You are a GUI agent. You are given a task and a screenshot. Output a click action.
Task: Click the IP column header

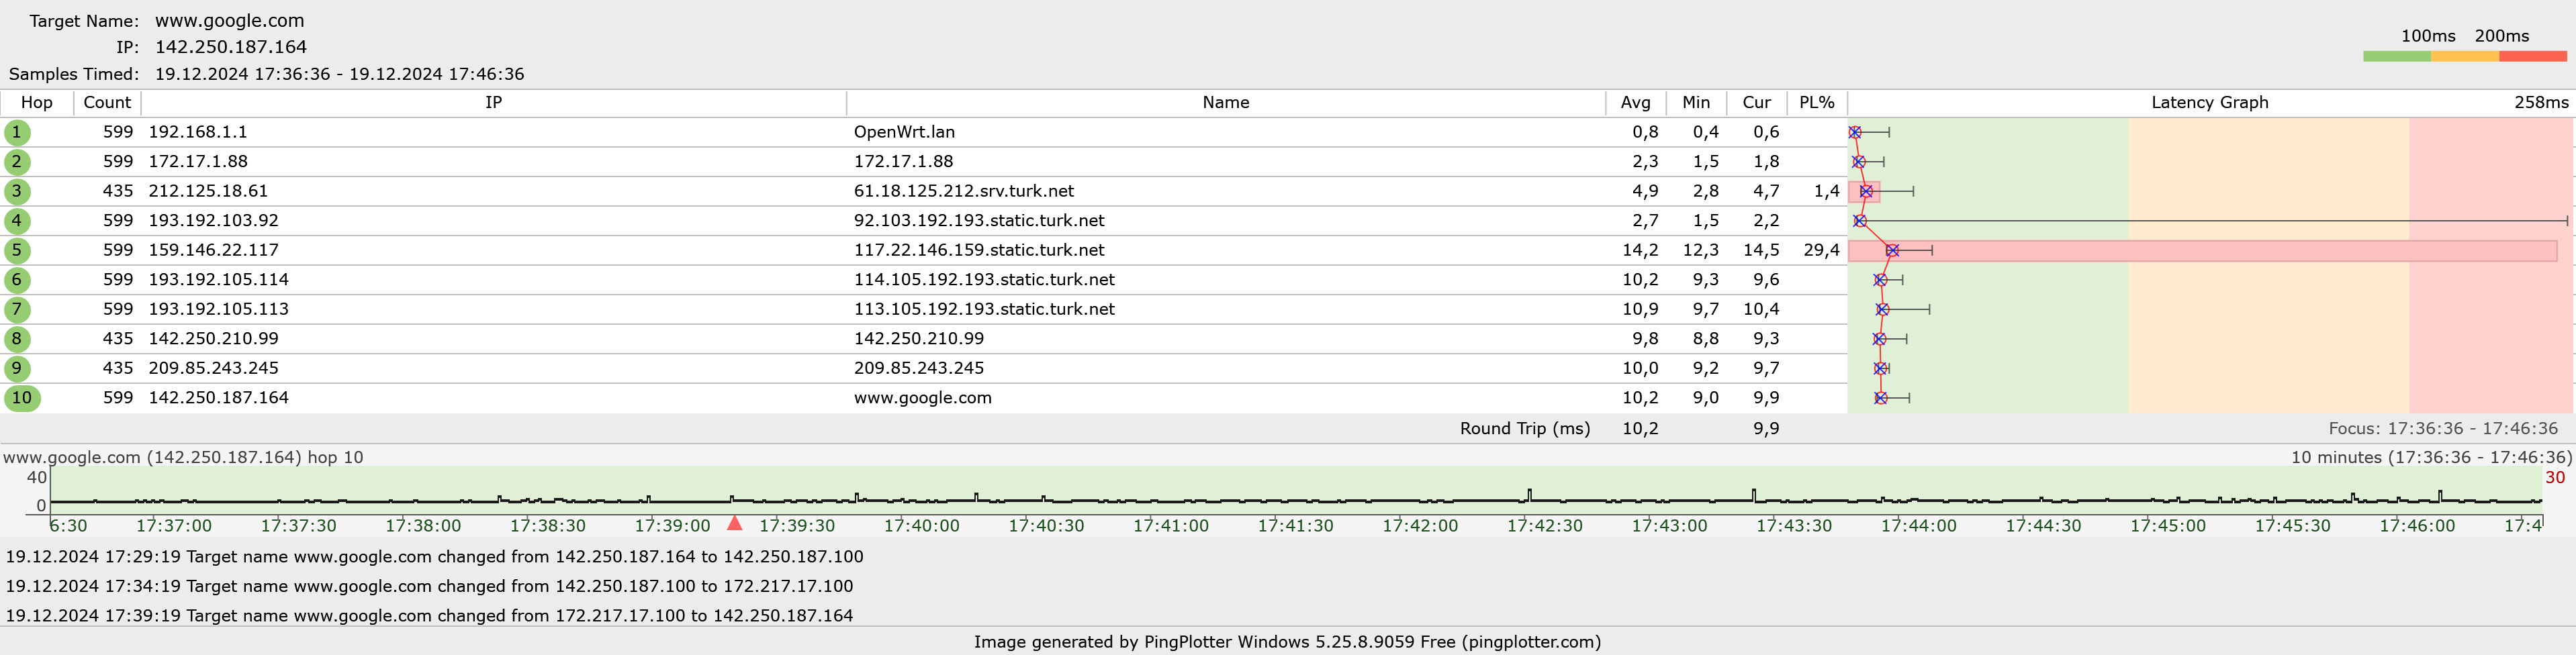[x=493, y=103]
